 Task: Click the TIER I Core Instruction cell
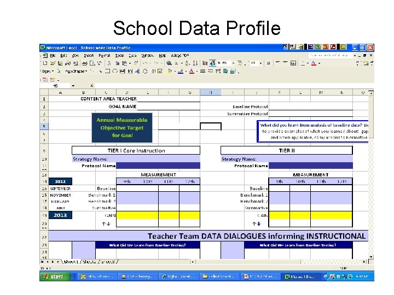pos(136,151)
